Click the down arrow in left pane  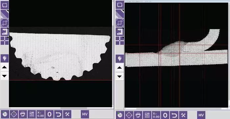[x=5, y=76]
